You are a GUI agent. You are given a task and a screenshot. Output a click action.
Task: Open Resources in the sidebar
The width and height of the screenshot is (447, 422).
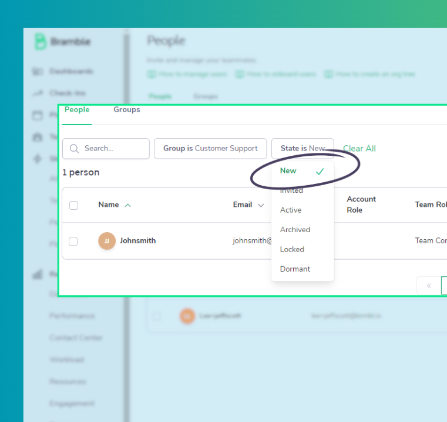coord(68,381)
